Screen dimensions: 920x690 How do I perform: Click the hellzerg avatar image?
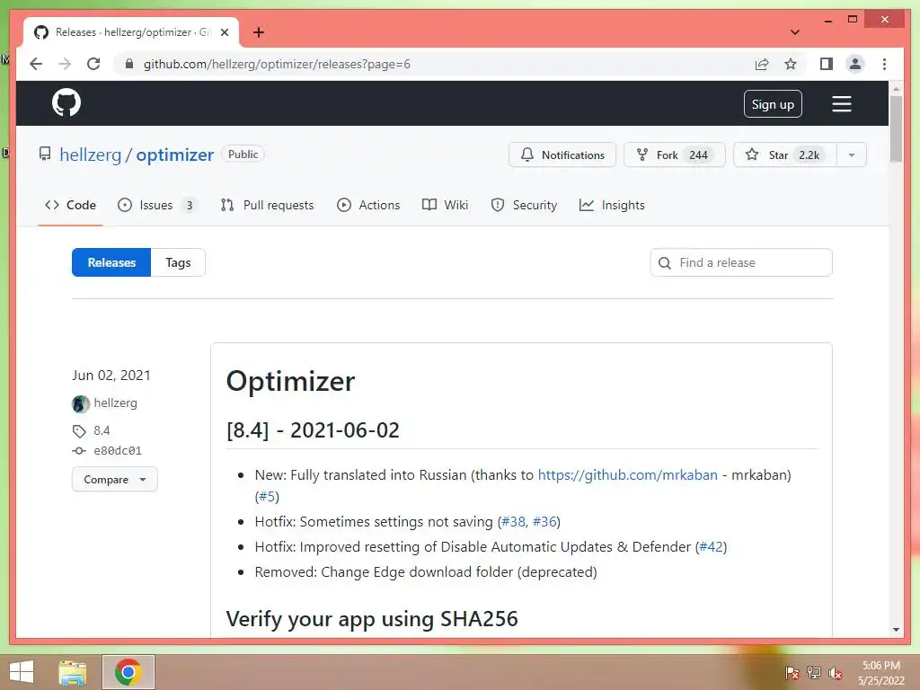pos(80,403)
